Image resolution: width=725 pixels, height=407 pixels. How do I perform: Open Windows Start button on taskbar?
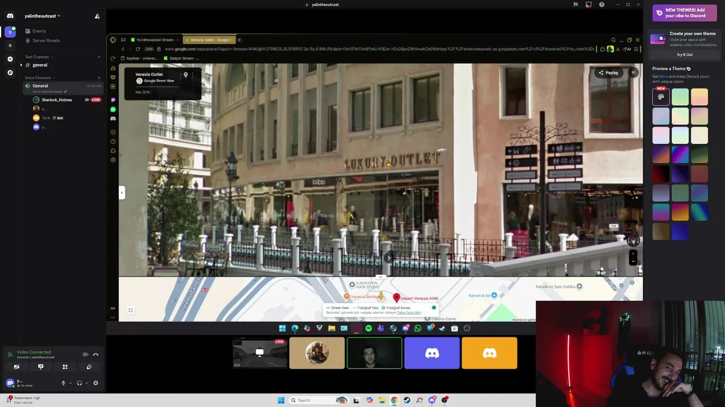pos(281,400)
